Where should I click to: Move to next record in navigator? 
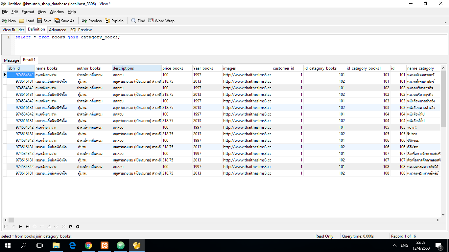[x=20, y=226]
